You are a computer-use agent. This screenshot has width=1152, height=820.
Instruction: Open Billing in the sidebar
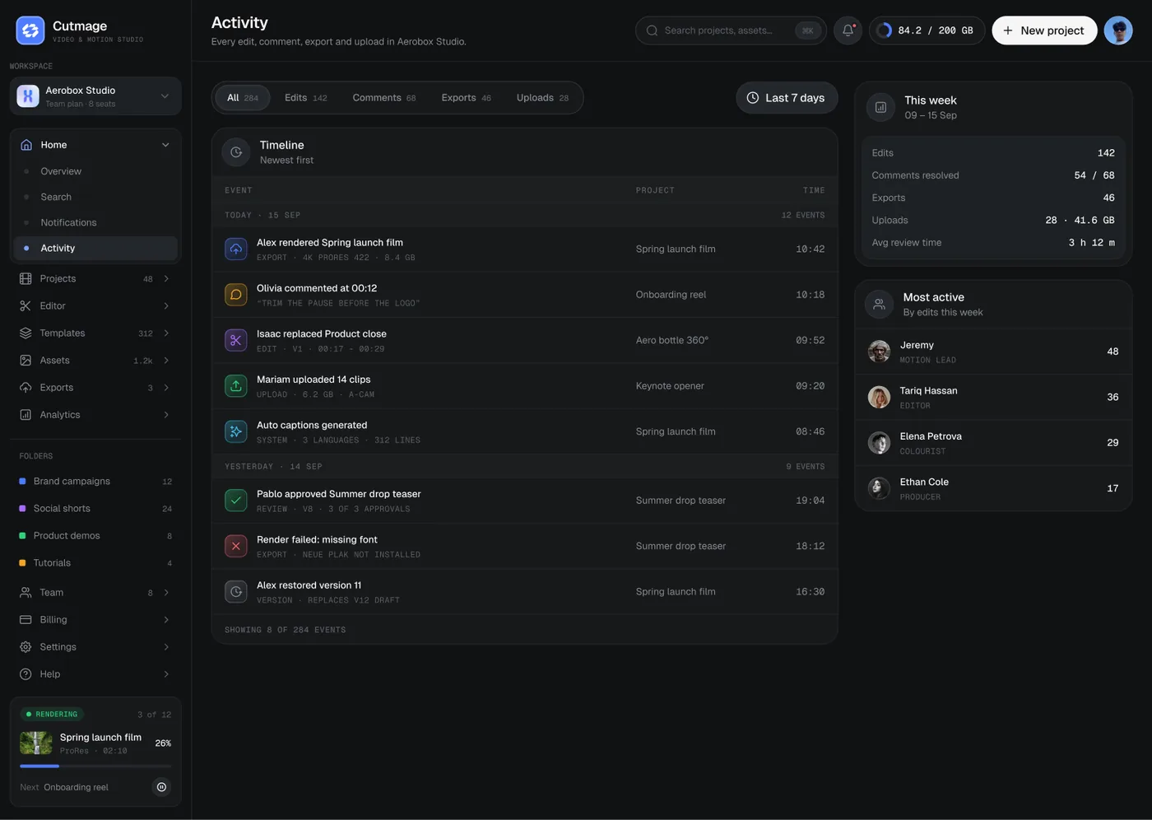(95, 620)
